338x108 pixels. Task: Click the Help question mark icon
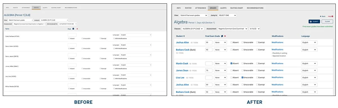[x=332, y=16]
